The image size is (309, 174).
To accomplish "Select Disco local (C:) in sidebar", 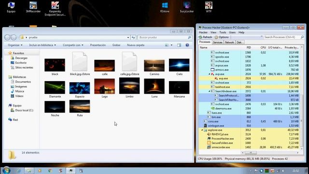I will (x=22, y=110).
